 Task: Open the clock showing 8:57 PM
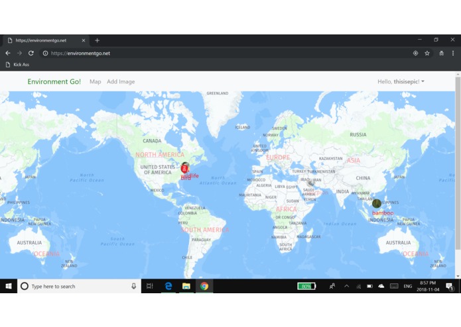point(428,286)
